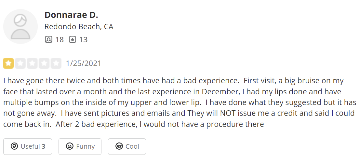Image resolution: width=359 pixels, height=162 pixels.
Task: Click the reviews star icon beside 13
Action: [x=73, y=40]
